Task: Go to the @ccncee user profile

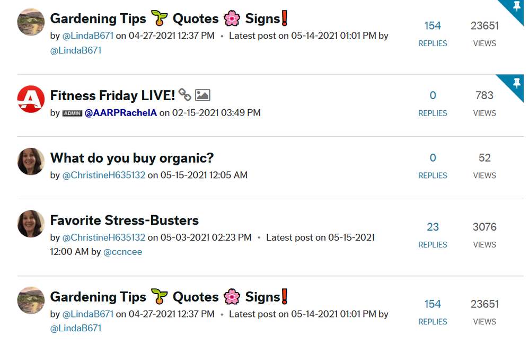Action: pyautogui.click(x=122, y=252)
